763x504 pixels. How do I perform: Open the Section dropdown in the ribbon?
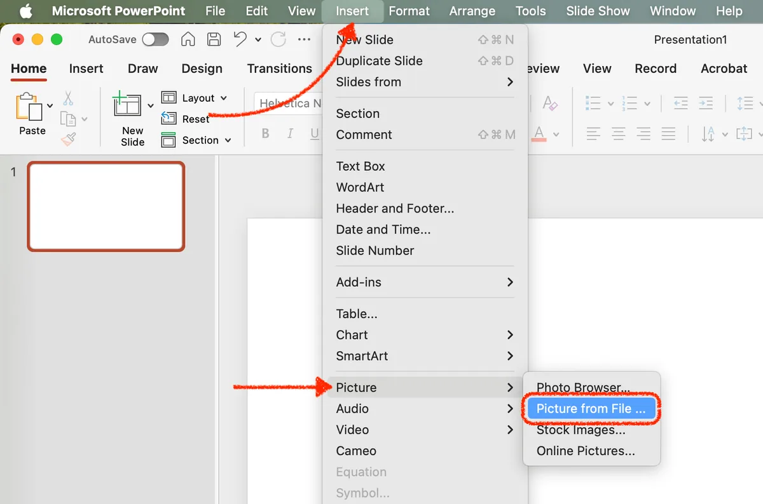[x=196, y=140]
